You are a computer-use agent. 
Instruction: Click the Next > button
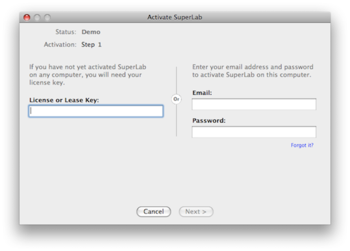click(x=196, y=212)
